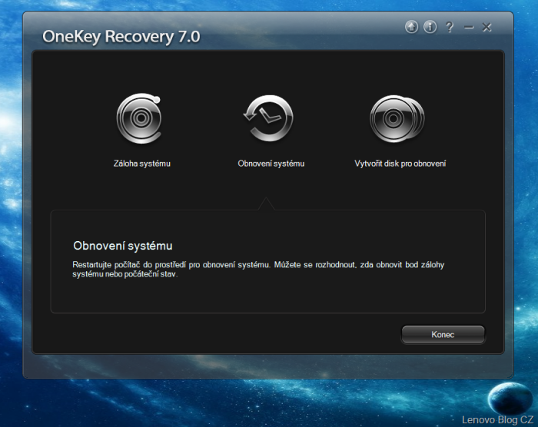
Task: Click the Obnovení systému label under the clock icon
Action: (271, 164)
